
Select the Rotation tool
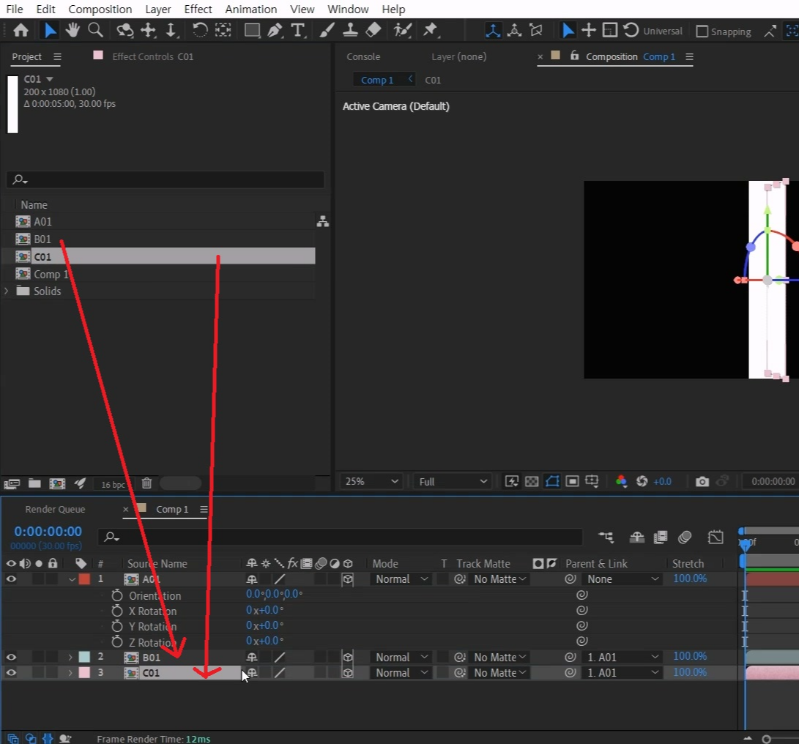point(199,31)
